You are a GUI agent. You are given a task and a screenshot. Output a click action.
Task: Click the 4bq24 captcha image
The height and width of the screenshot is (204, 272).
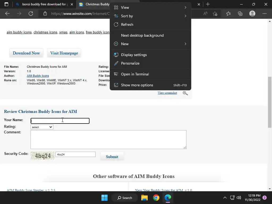(x=43, y=156)
